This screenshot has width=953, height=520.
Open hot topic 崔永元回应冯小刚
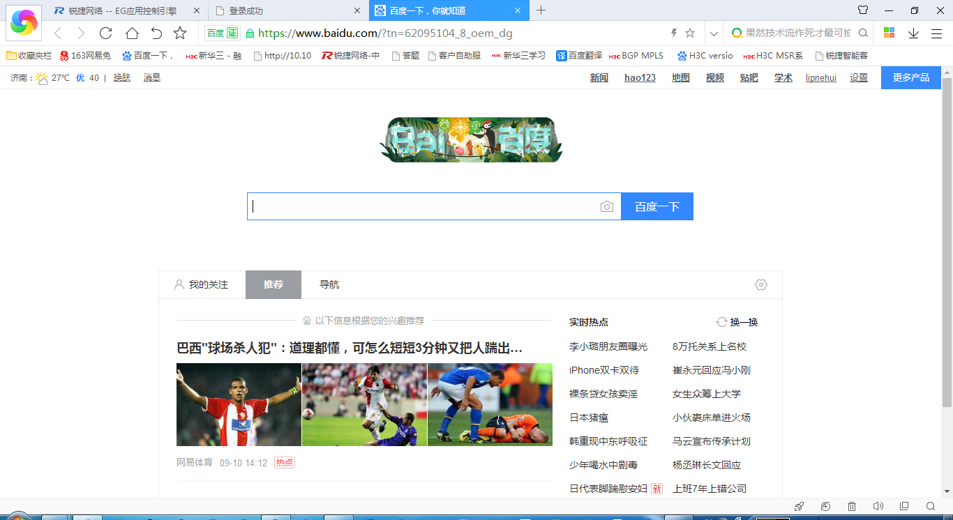click(712, 370)
